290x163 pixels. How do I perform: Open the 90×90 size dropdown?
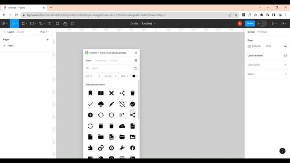pyautogui.click(x=111, y=76)
